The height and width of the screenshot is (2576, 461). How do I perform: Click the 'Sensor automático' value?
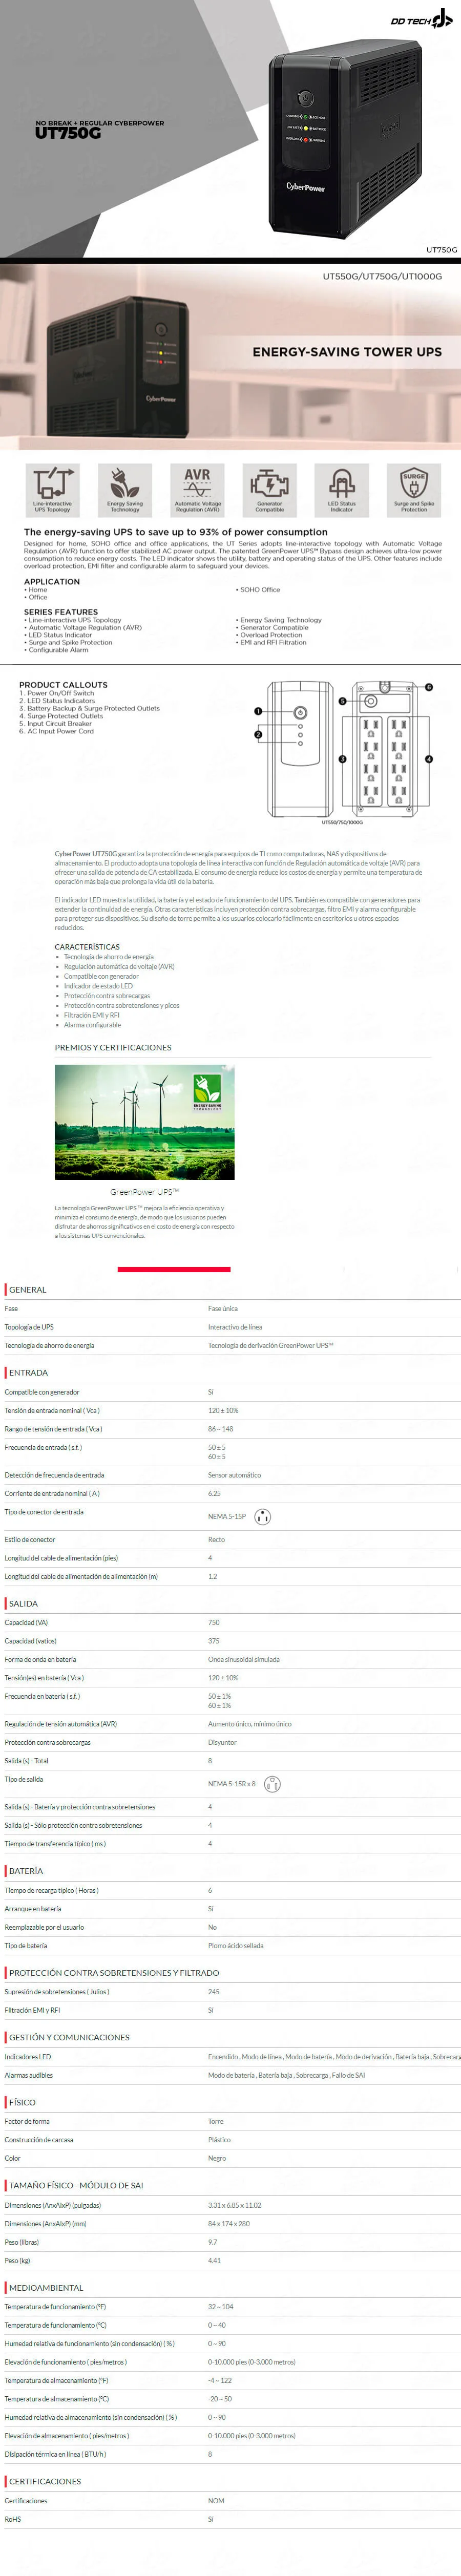click(234, 1475)
